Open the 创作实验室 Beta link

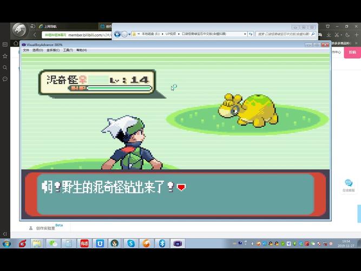coord(45,228)
